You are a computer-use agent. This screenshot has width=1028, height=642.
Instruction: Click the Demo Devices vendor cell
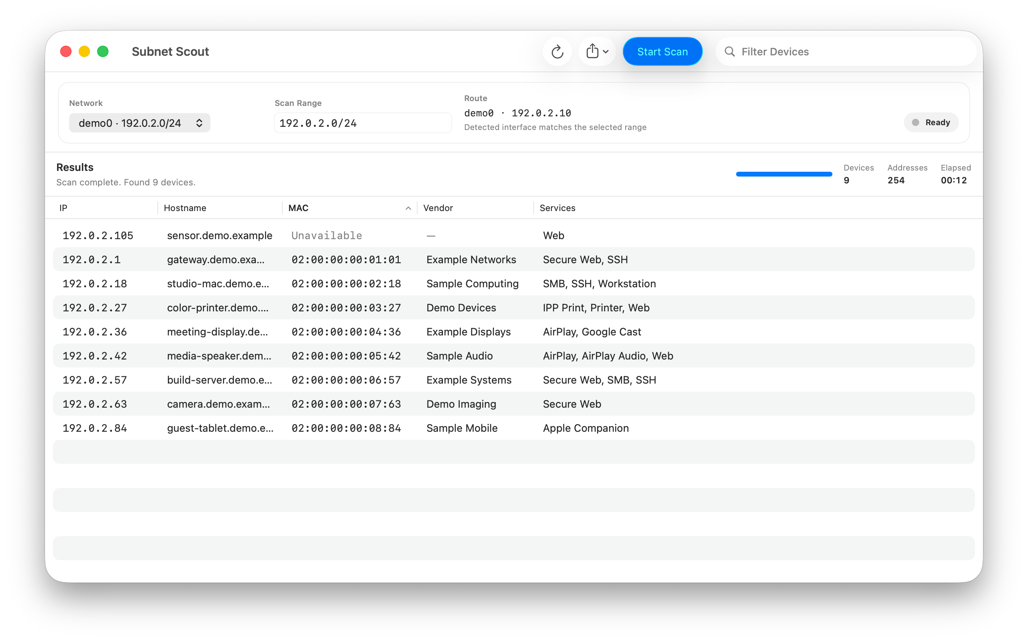pyautogui.click(x=461, y=308)
